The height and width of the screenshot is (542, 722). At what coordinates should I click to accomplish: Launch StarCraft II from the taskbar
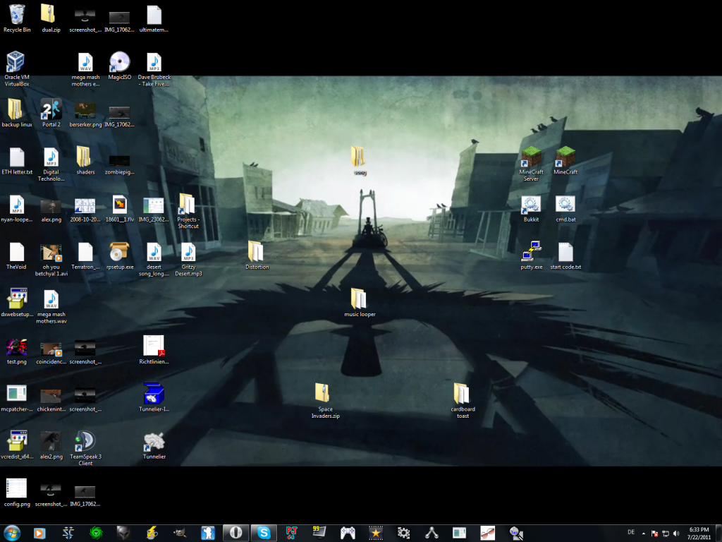[68, 534]
